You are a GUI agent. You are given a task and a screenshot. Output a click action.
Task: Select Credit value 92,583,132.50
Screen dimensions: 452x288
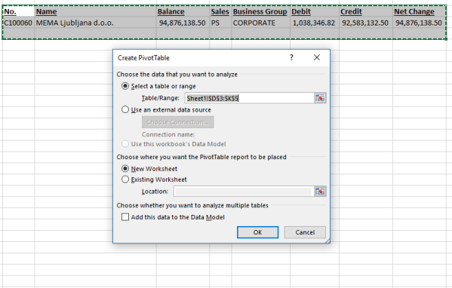[x=366, y=23]
